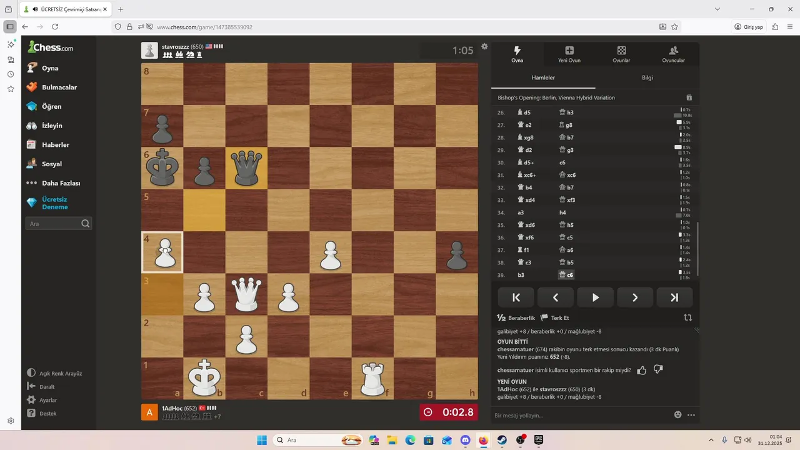Select move 39 c6 in move list
The width and height of the screenshot is (800, 450).
(566, 275)
